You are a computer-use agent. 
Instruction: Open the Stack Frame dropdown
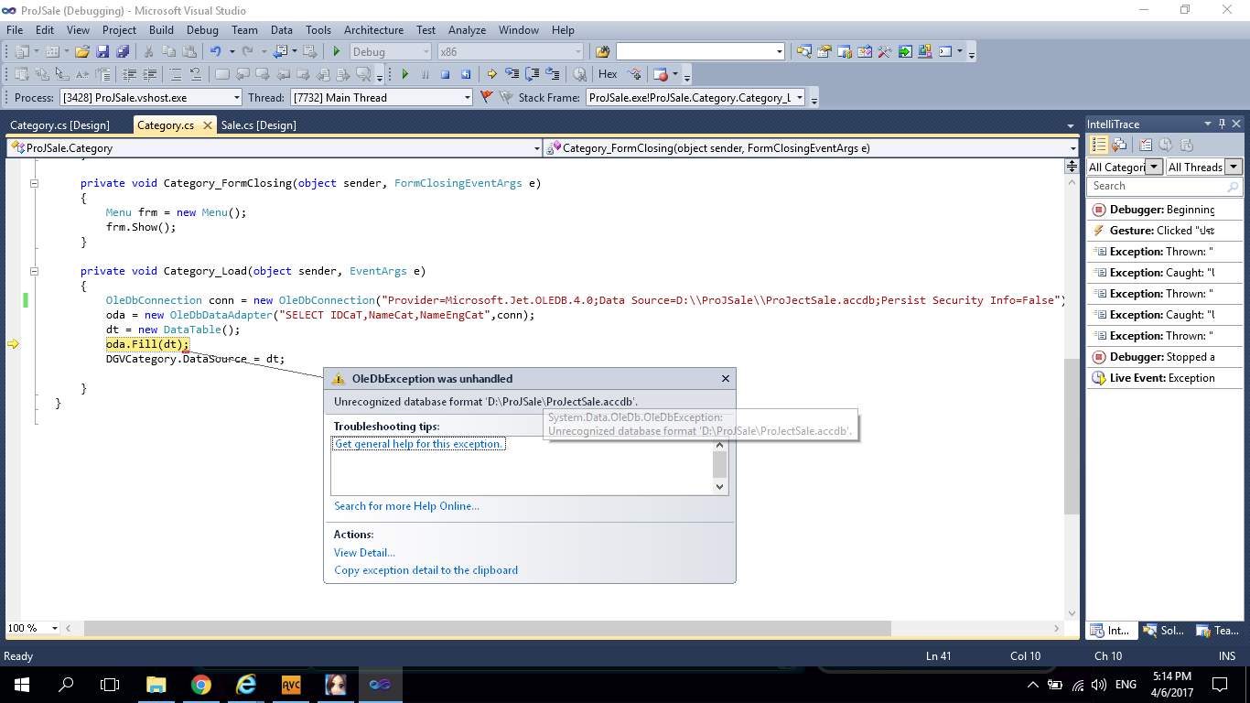(x=799, y=97)
